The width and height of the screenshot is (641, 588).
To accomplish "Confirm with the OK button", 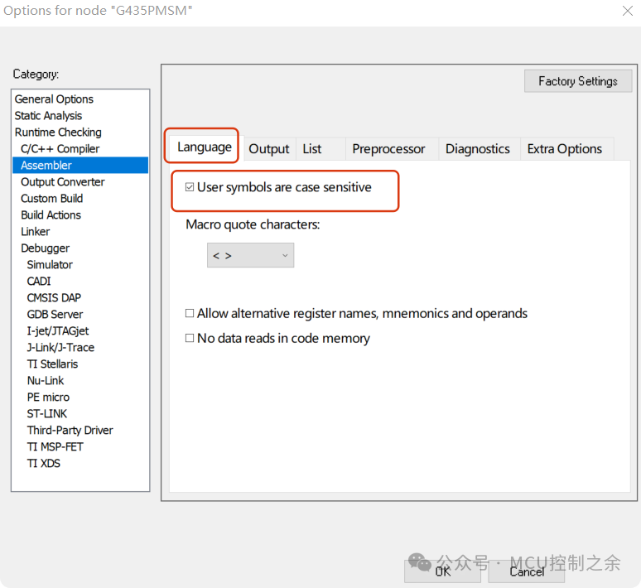I will (x=442, y=571).
